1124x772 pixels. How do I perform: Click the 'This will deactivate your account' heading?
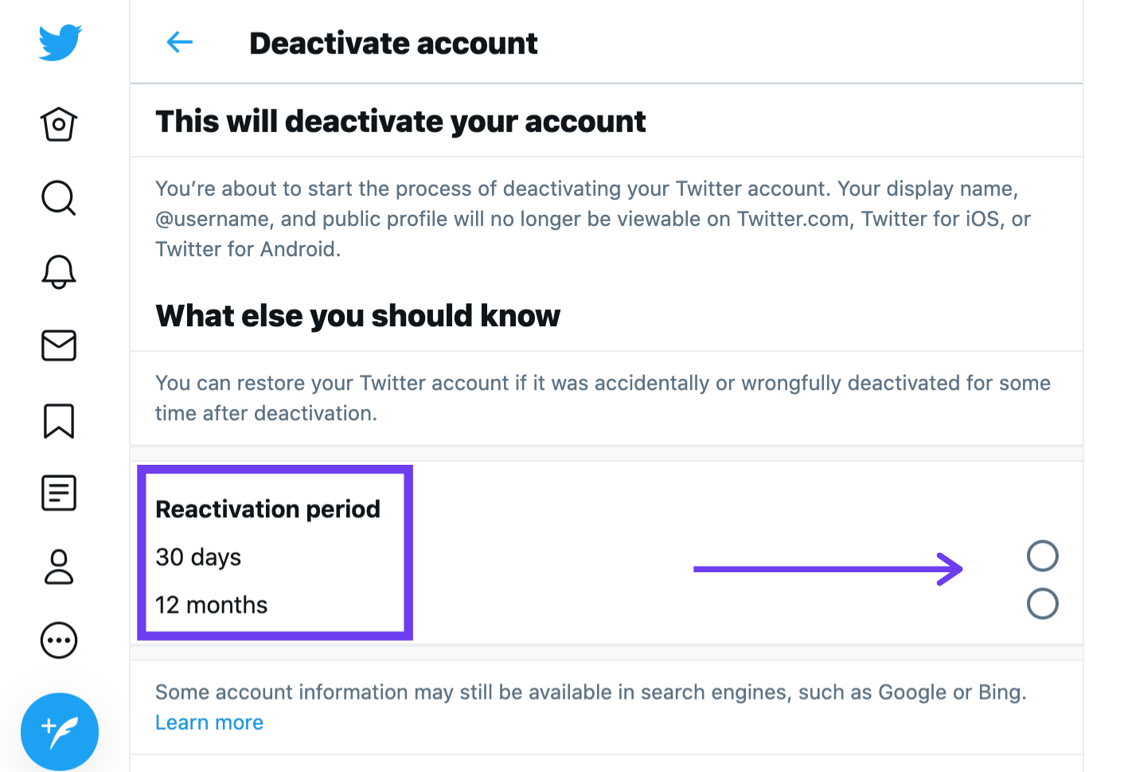(x=400, y=121)
